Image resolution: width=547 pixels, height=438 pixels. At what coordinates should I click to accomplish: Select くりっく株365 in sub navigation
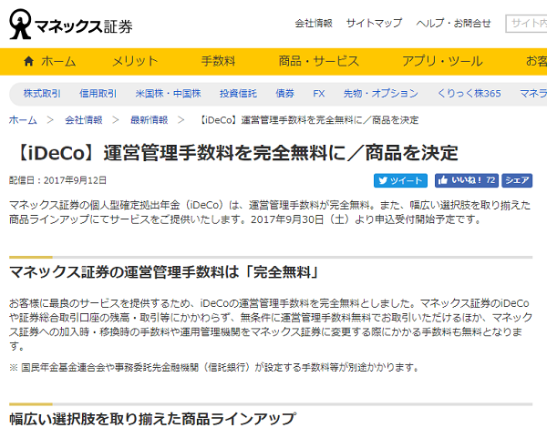click(x=469, y=94)
